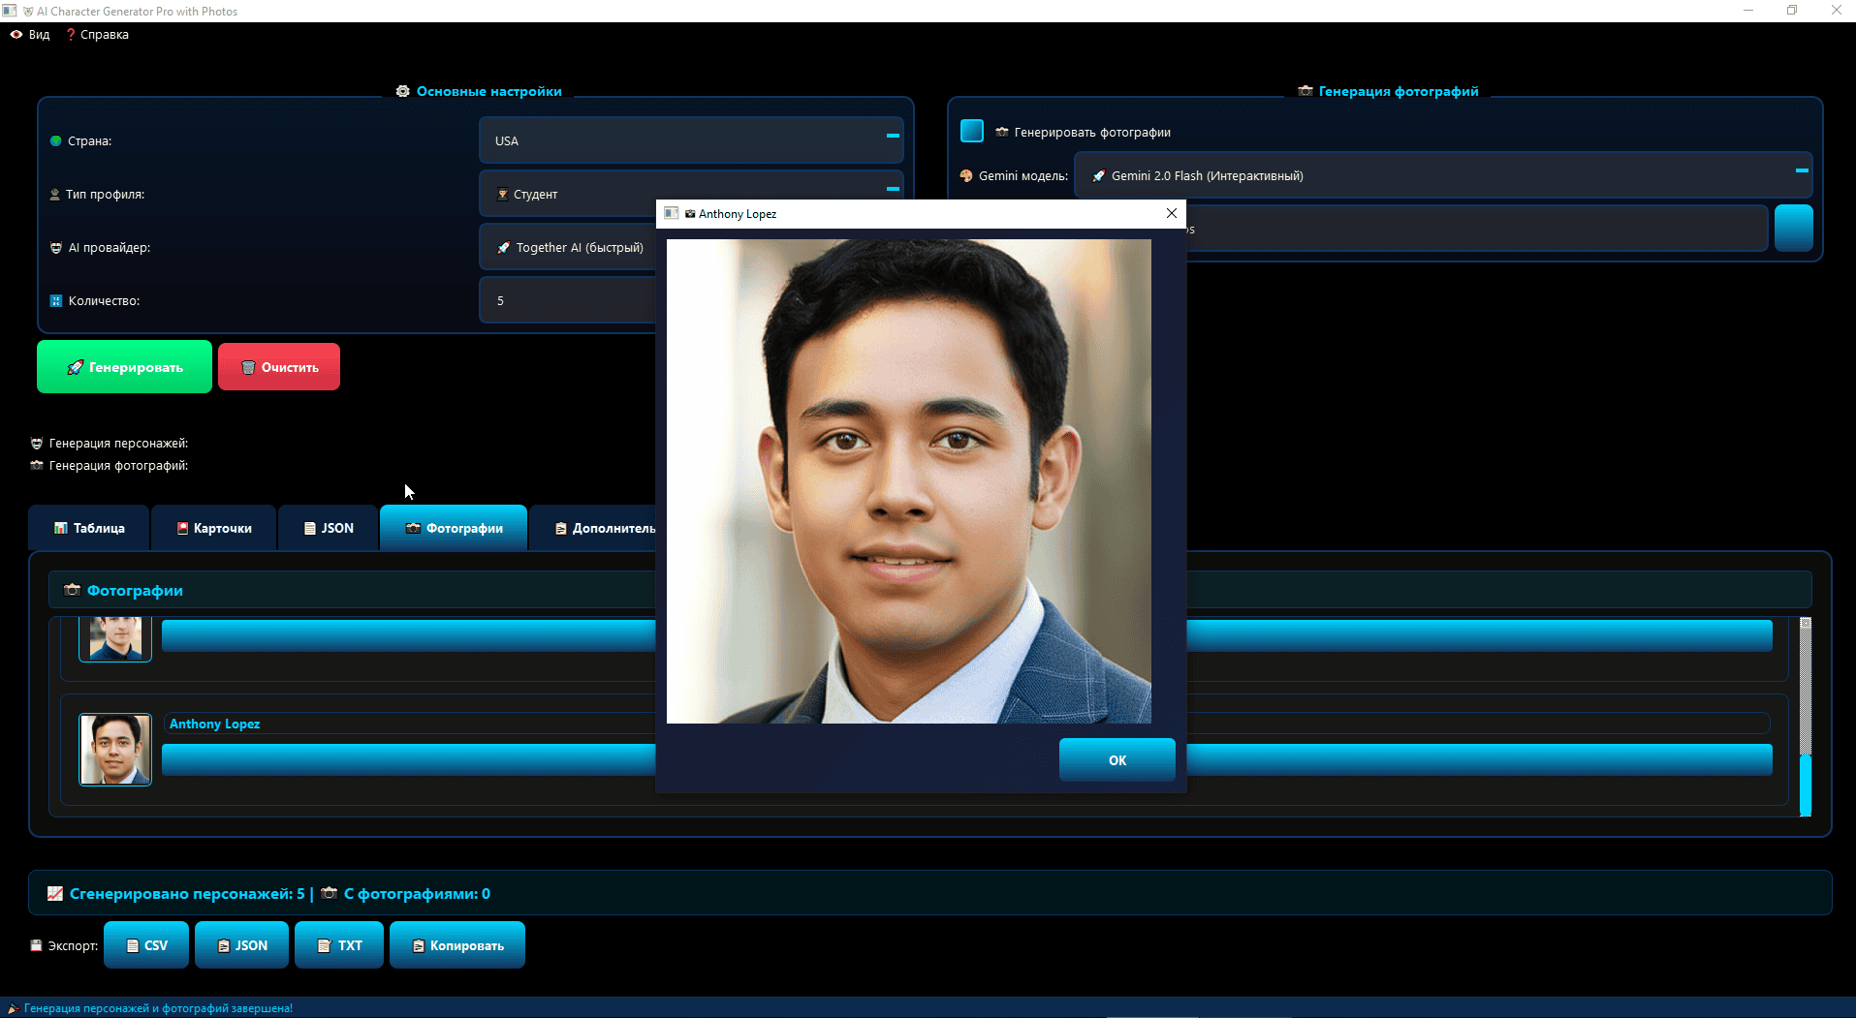
Task: Click the palette icon beside Gemini модель
Action: 966,175
